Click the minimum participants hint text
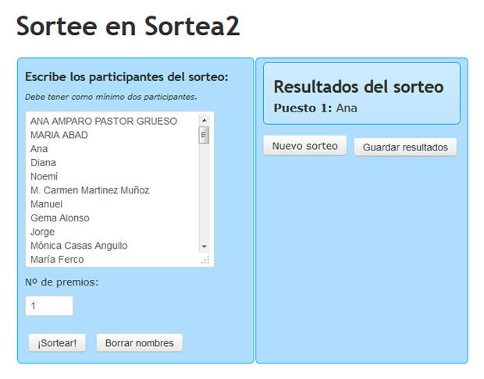 111,97
